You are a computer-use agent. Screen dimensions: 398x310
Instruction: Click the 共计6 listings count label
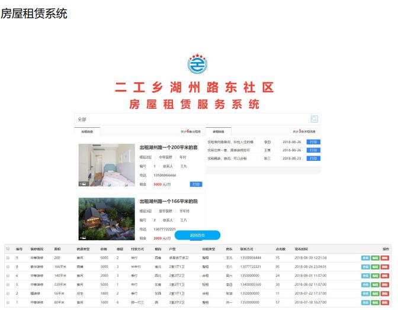coord(191,131)
